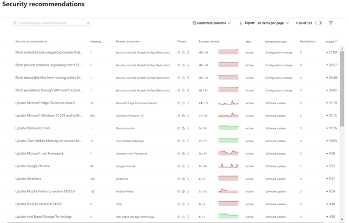
Task: Clear the search box with X icon
Action: click(x=88, y=23)
